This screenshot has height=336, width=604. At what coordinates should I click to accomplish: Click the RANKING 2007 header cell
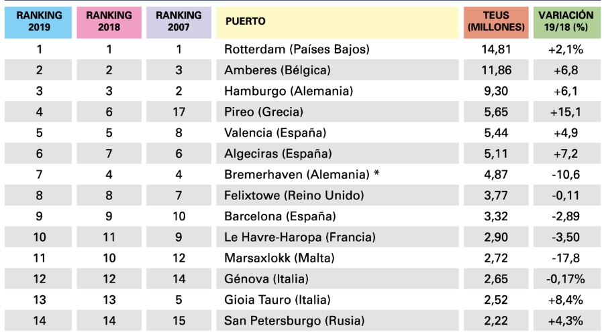click(179, 22)
